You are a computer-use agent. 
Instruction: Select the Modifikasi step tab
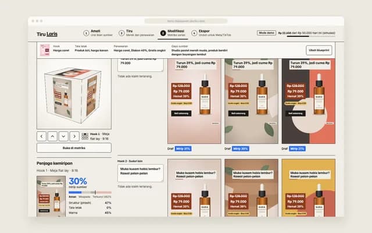point(173,33)
